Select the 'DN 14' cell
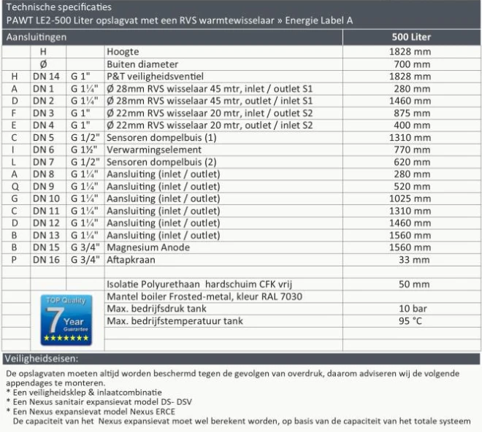This screenshot has width=482, height=432. point(46,76)
